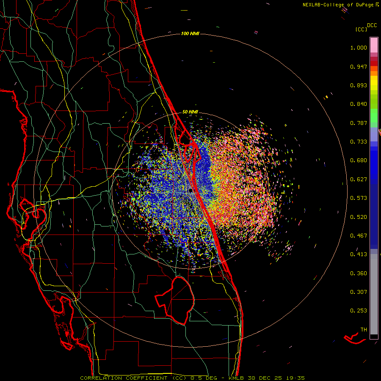Viewport: 381px width, 381px height.
Task: Click the 50 NMI range ring label
Action: click(x=190, y=112)
